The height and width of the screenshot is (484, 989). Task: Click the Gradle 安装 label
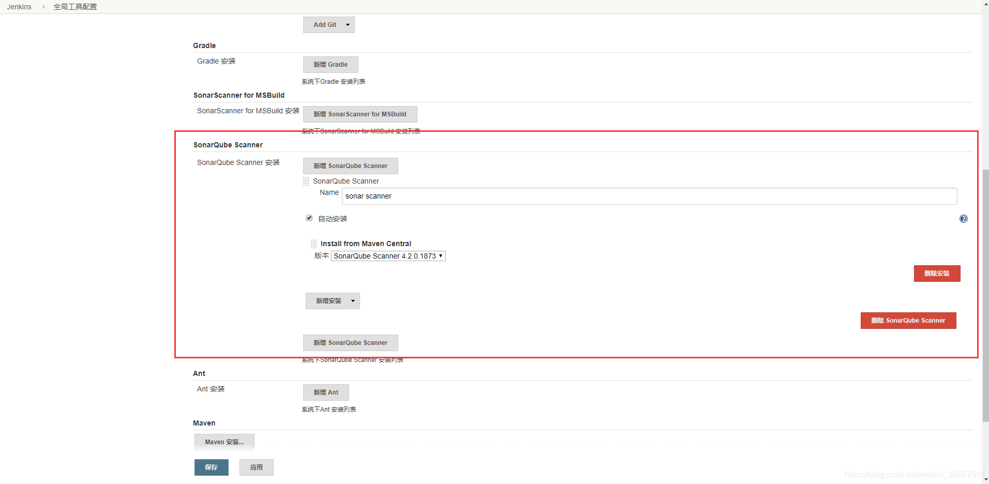pos(216,61)
